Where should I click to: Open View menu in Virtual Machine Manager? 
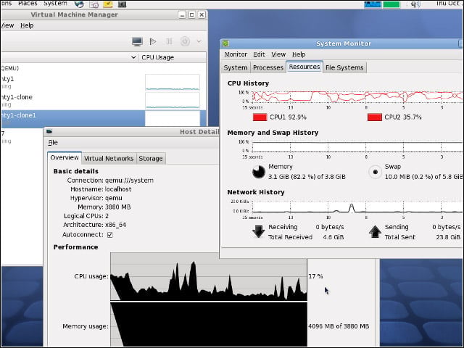pyautogui.click(x=8, y=26)
